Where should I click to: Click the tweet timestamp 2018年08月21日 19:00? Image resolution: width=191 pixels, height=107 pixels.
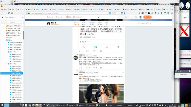(x=88, y=37)
